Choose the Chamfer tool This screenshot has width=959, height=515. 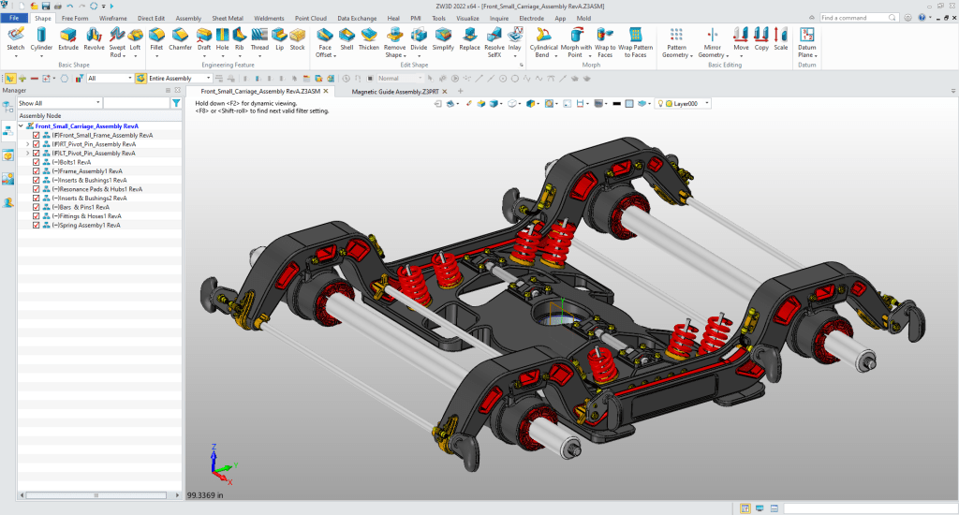click(x=180, y=37)
